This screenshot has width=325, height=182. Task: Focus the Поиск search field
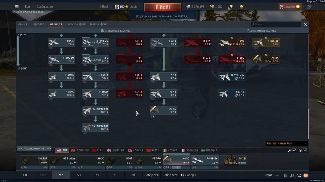click(276, 25)
